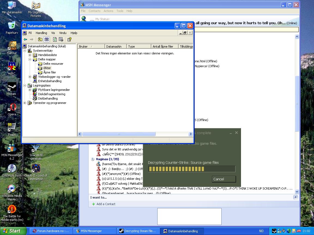
Task: Select the FlatOut desktop shortcut
Action: click(x=12, y=48)
